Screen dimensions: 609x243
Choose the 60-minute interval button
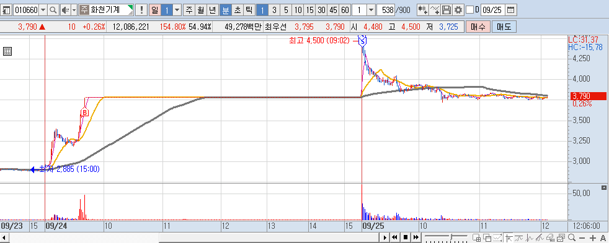coord(345,10)
